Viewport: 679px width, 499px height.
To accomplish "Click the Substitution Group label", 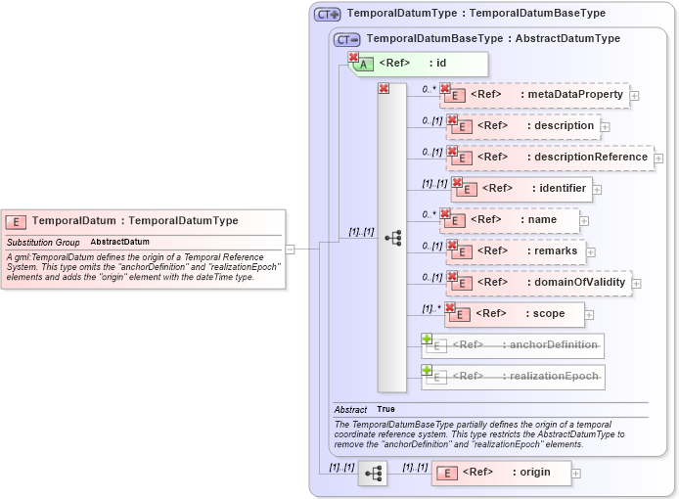I will click(43, 242).
